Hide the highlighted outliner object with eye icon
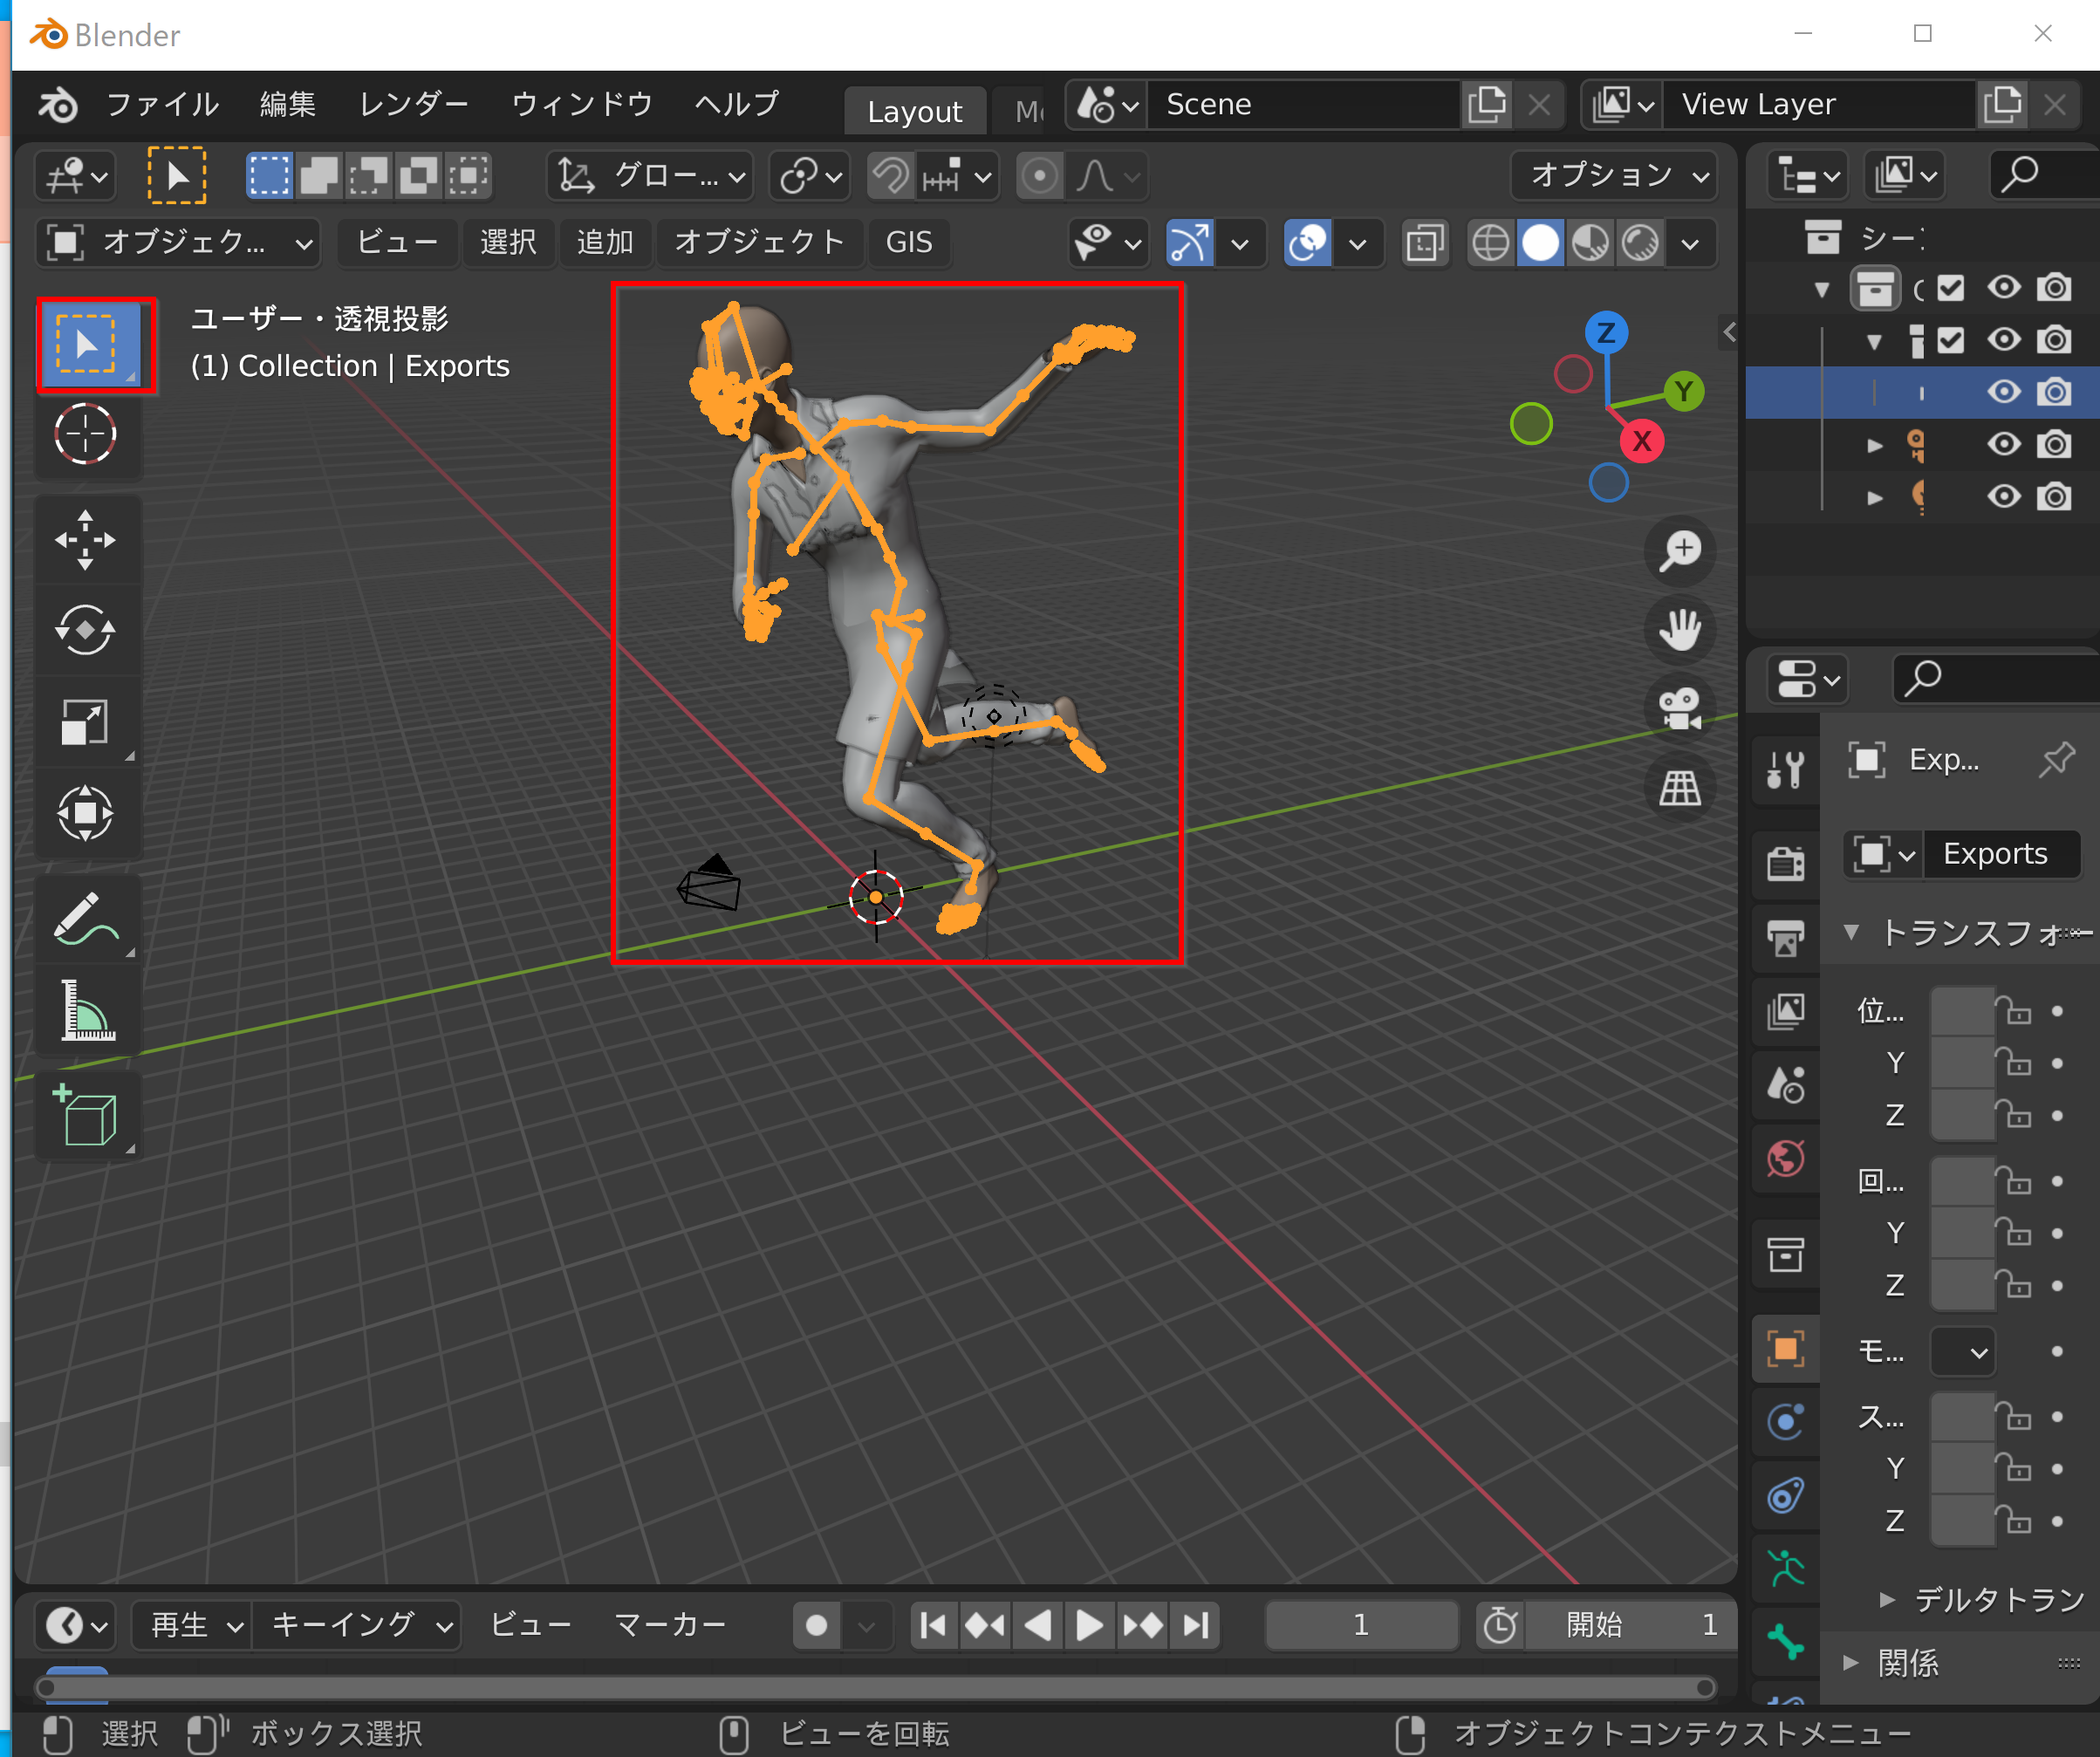This screenshot has width=2100, height=1757. coord(2003,392)
